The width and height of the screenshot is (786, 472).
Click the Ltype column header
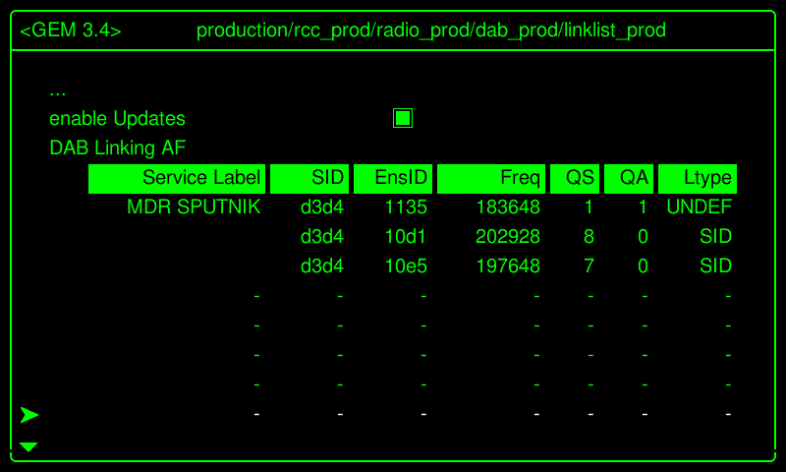pos(697,178)
